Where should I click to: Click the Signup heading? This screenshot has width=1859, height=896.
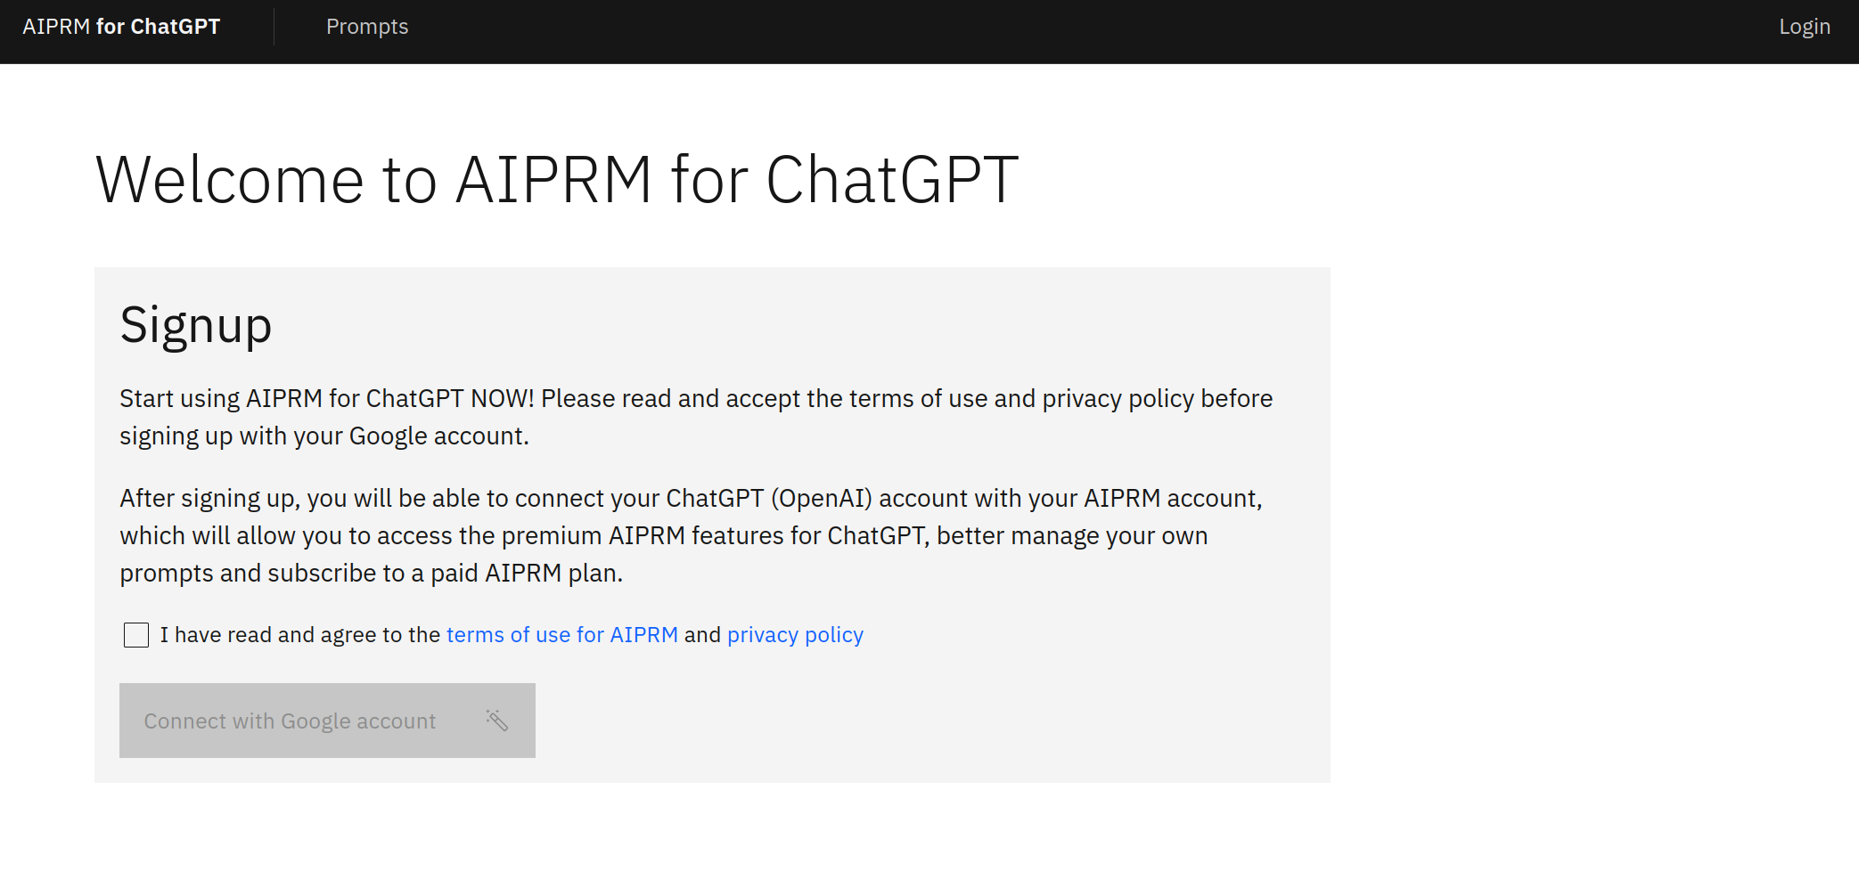tap(196, 325)
